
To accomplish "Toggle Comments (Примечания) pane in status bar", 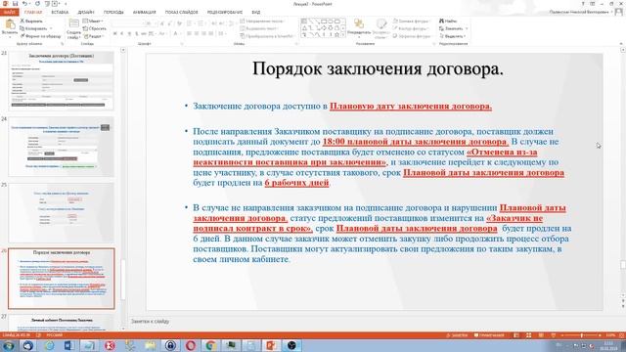I will pyautogui.click(x=489, y=335).
